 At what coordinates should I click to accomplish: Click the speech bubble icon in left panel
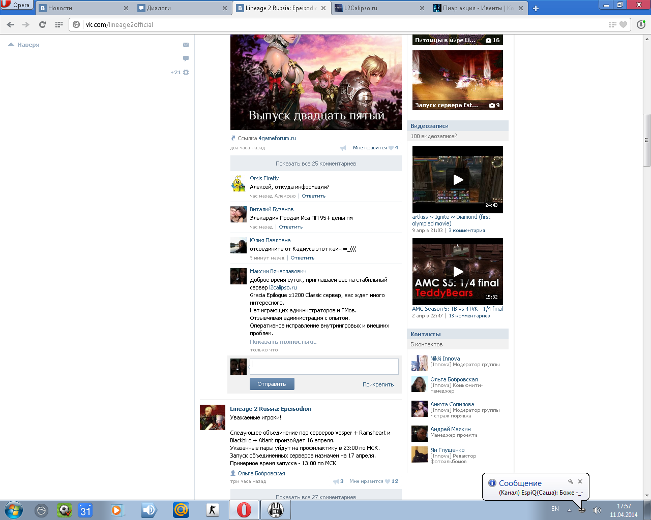pyautogui.click(x=186, y=58)
